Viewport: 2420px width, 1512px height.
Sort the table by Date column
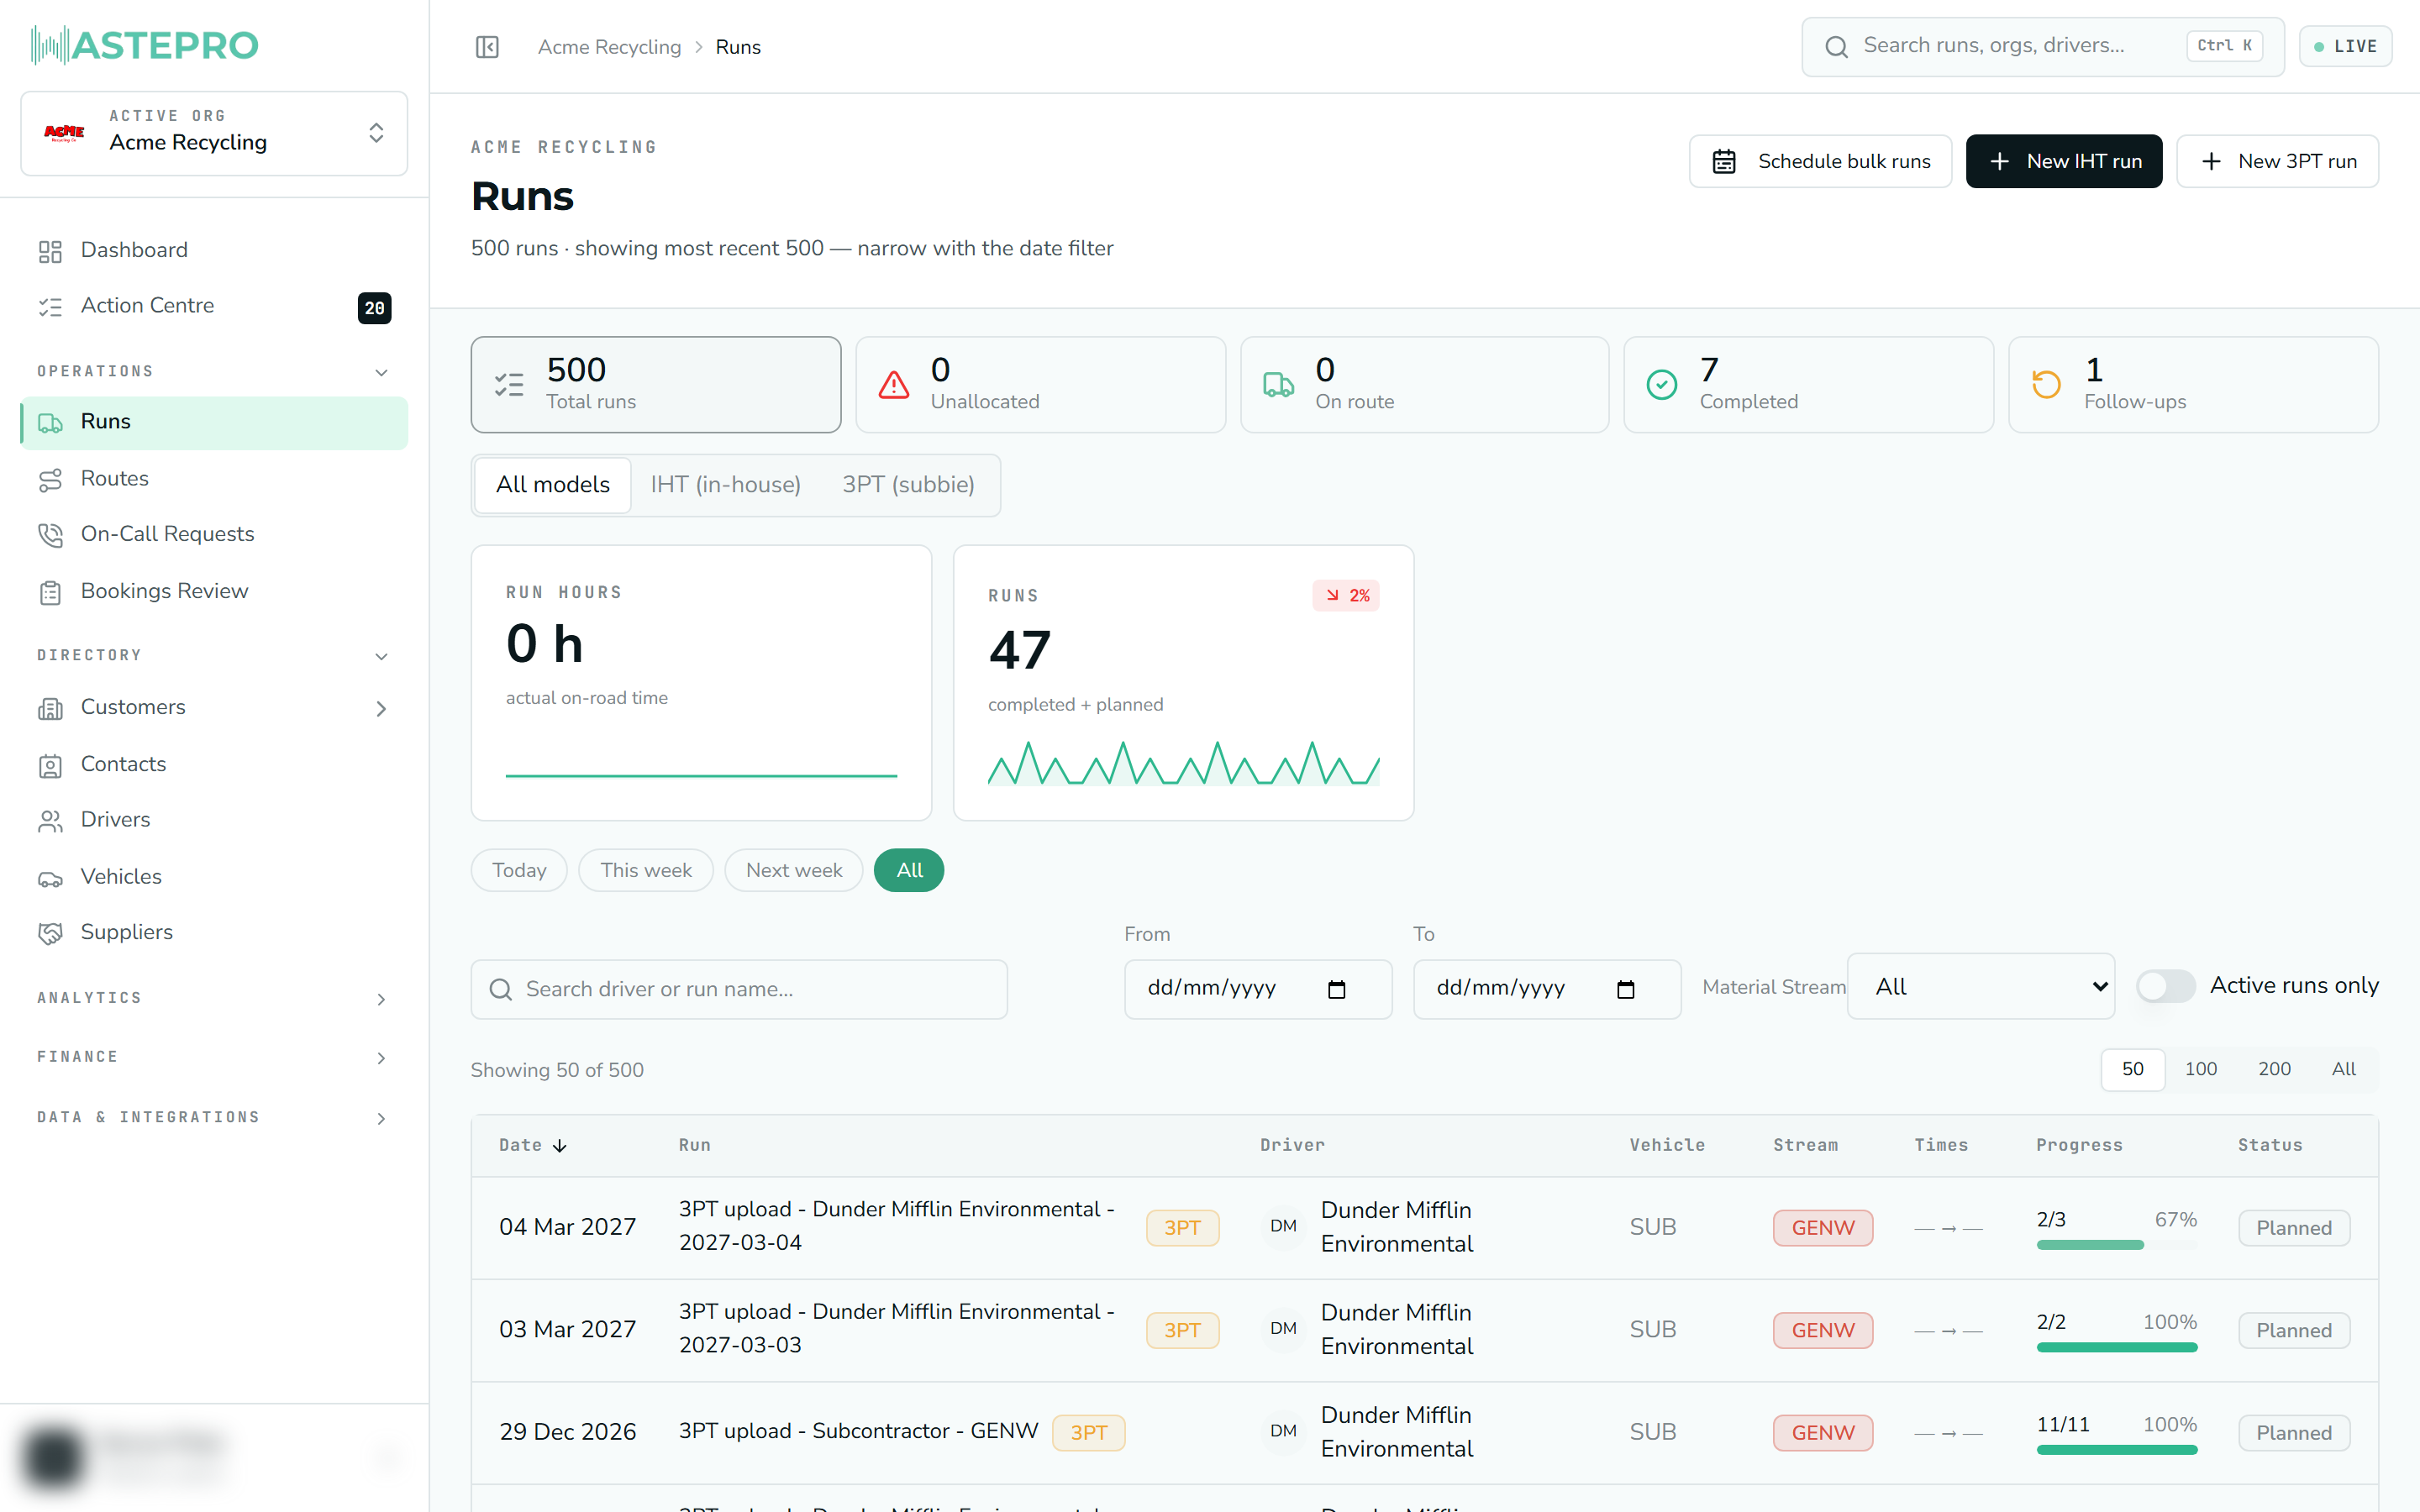[x=533, y=1145]
